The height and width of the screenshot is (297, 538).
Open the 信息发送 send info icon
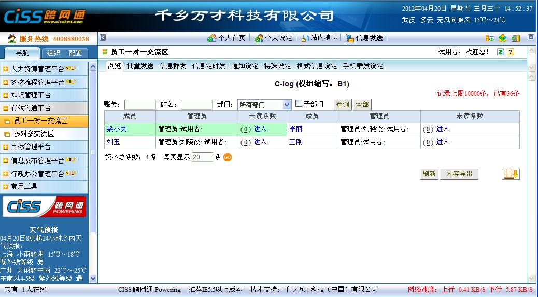[x=350, y=38]
